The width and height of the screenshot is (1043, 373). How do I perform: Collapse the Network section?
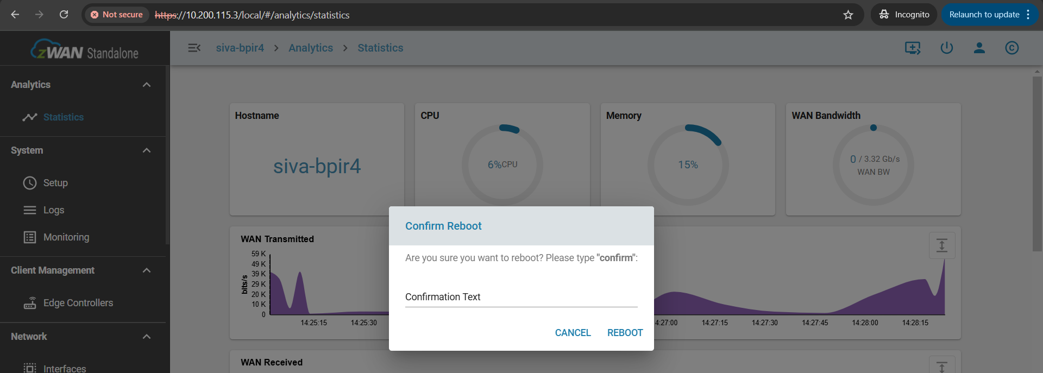[x=146, y=337]
